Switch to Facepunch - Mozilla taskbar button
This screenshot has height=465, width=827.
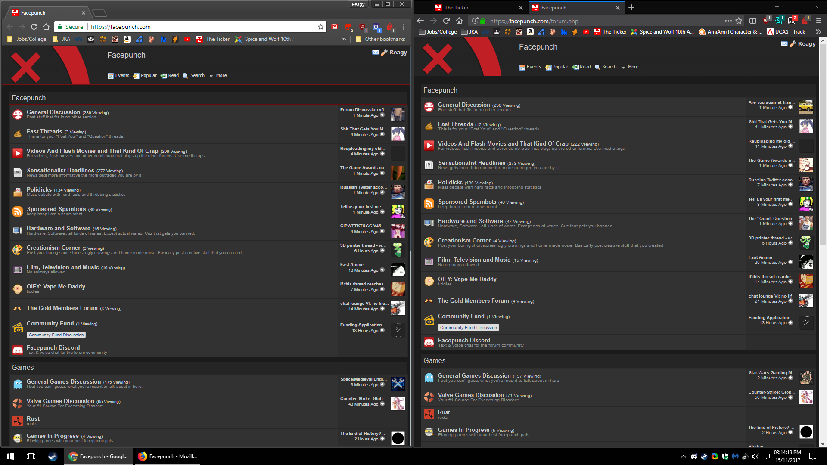(167, 456)
